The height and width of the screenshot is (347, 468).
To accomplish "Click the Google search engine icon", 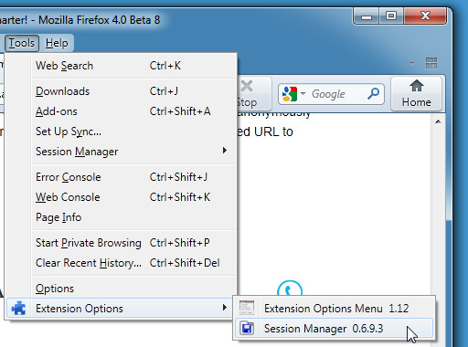I will point(290,94).
